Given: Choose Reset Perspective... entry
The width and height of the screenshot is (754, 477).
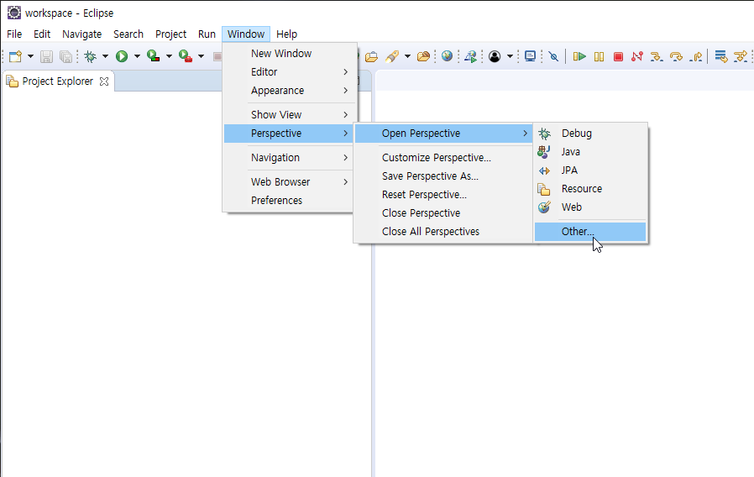Looking at the screenshot, I should point(443,194).
